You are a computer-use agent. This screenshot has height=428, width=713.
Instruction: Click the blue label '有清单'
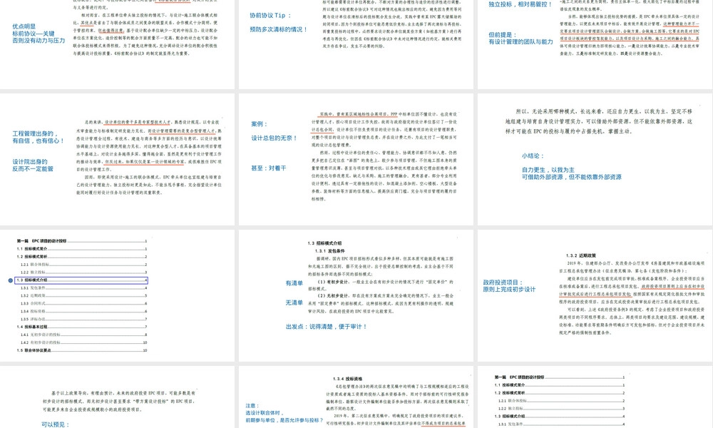pos(294,283)
